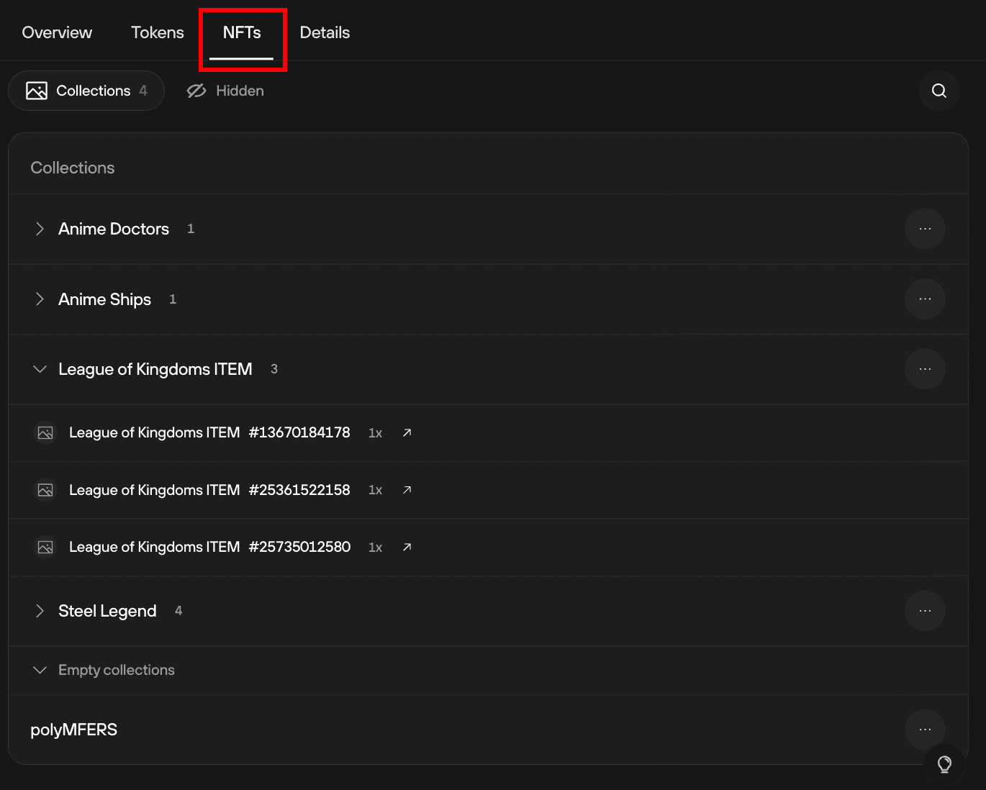Open Anime Ships more options menu
The width and height of the screenshot is (986, 790).
(x=925, y=299)
